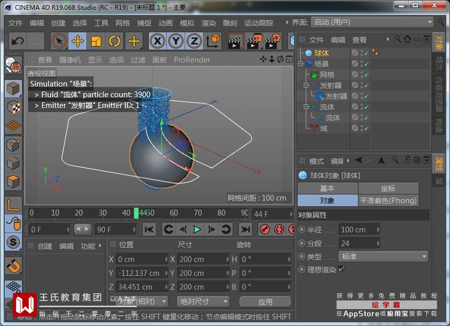Click the Undo arrow icon
Image resolution: width=450 pixels, height=326 pixels.
pos(17,41)
